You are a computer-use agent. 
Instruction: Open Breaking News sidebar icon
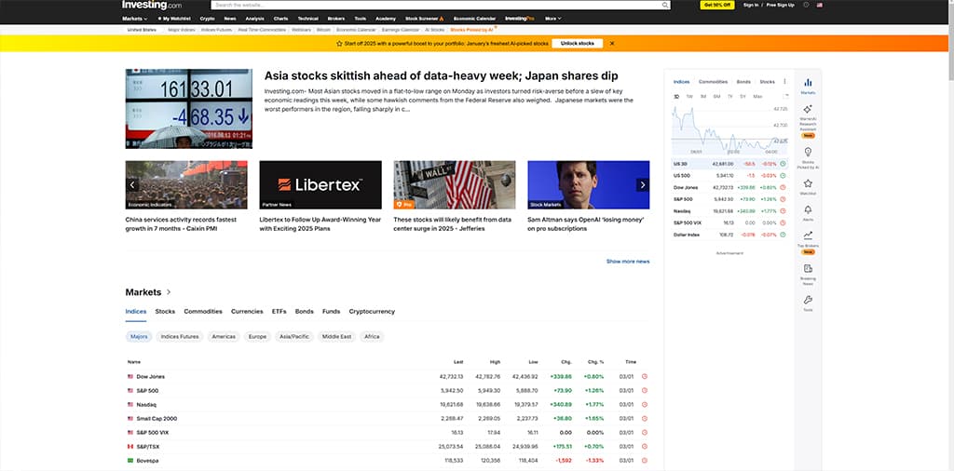click(808, 270)
